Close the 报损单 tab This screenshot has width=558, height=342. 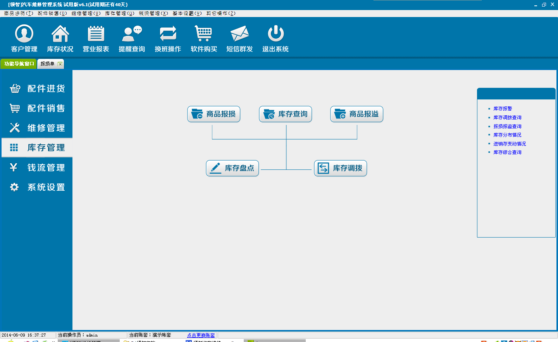(x=60, y=64)
